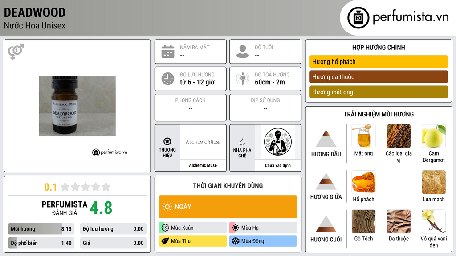Click the Perfumista rating value 4.8
Image resolution: width=456 pixels, height=256 pixels.
101,208
